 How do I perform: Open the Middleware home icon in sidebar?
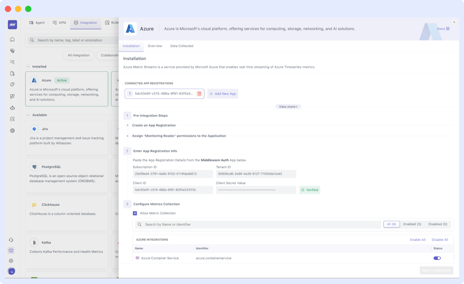click(x=12, y=39)
